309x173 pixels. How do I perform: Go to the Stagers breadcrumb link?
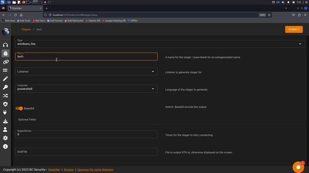[x=26, y=29]
